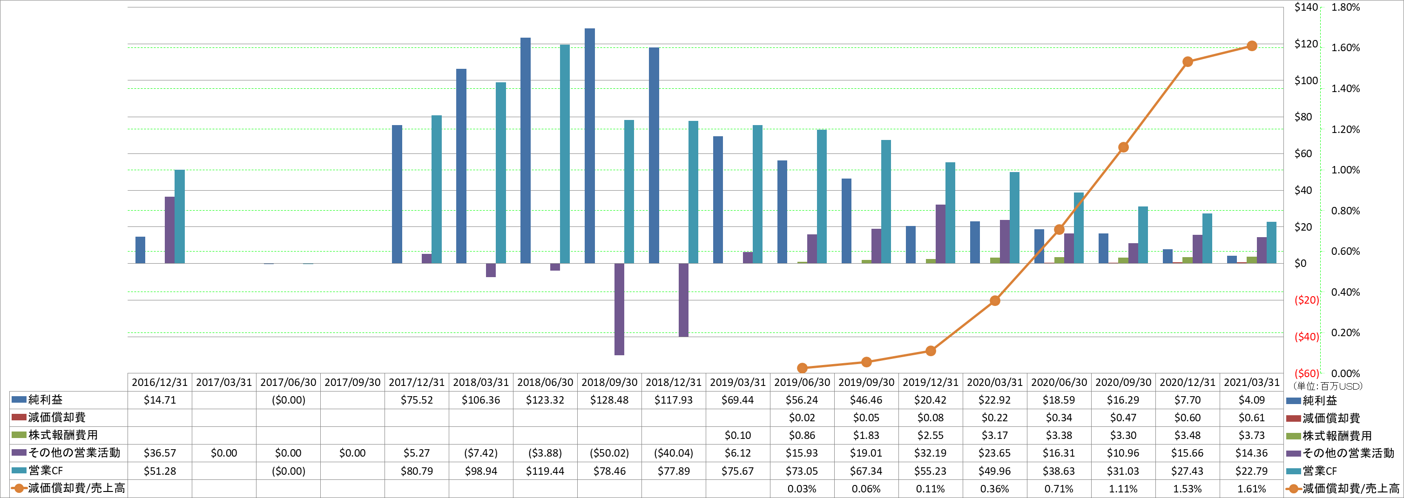Click the tall blue 純利益 bar for 2018/09/30
The image size is (1404, 498).
(590, 146)
